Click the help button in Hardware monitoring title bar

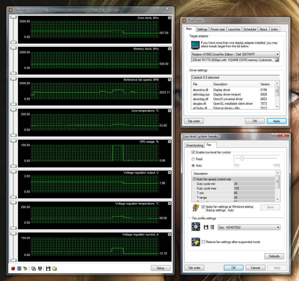pyautogui.click(x=158, y=9)
